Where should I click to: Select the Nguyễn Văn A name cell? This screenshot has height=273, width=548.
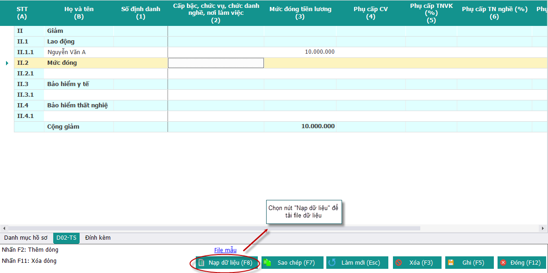pyautogui.click(x=79, y=52)
